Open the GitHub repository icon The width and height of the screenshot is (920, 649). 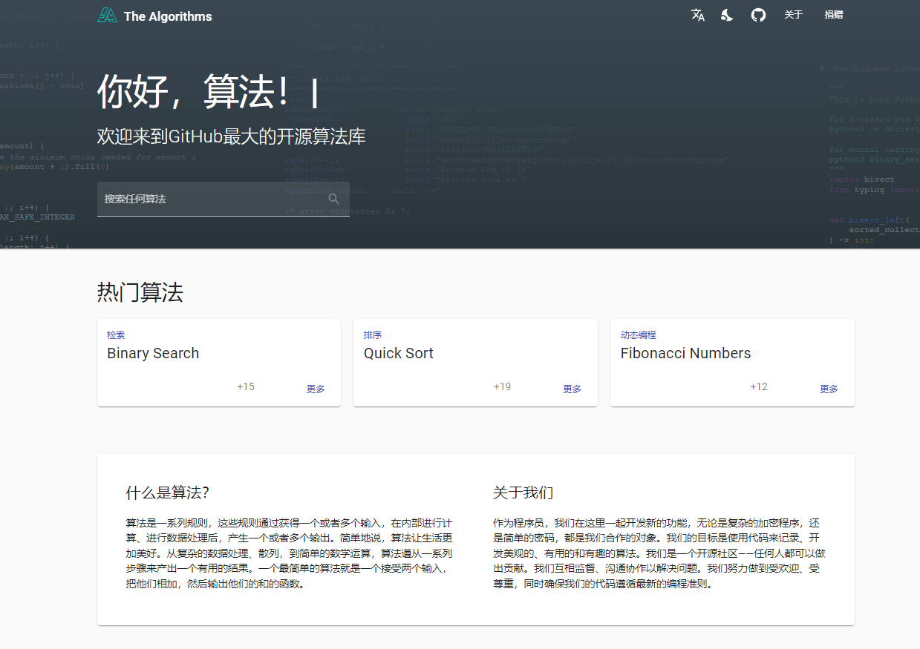click(758, 15)
